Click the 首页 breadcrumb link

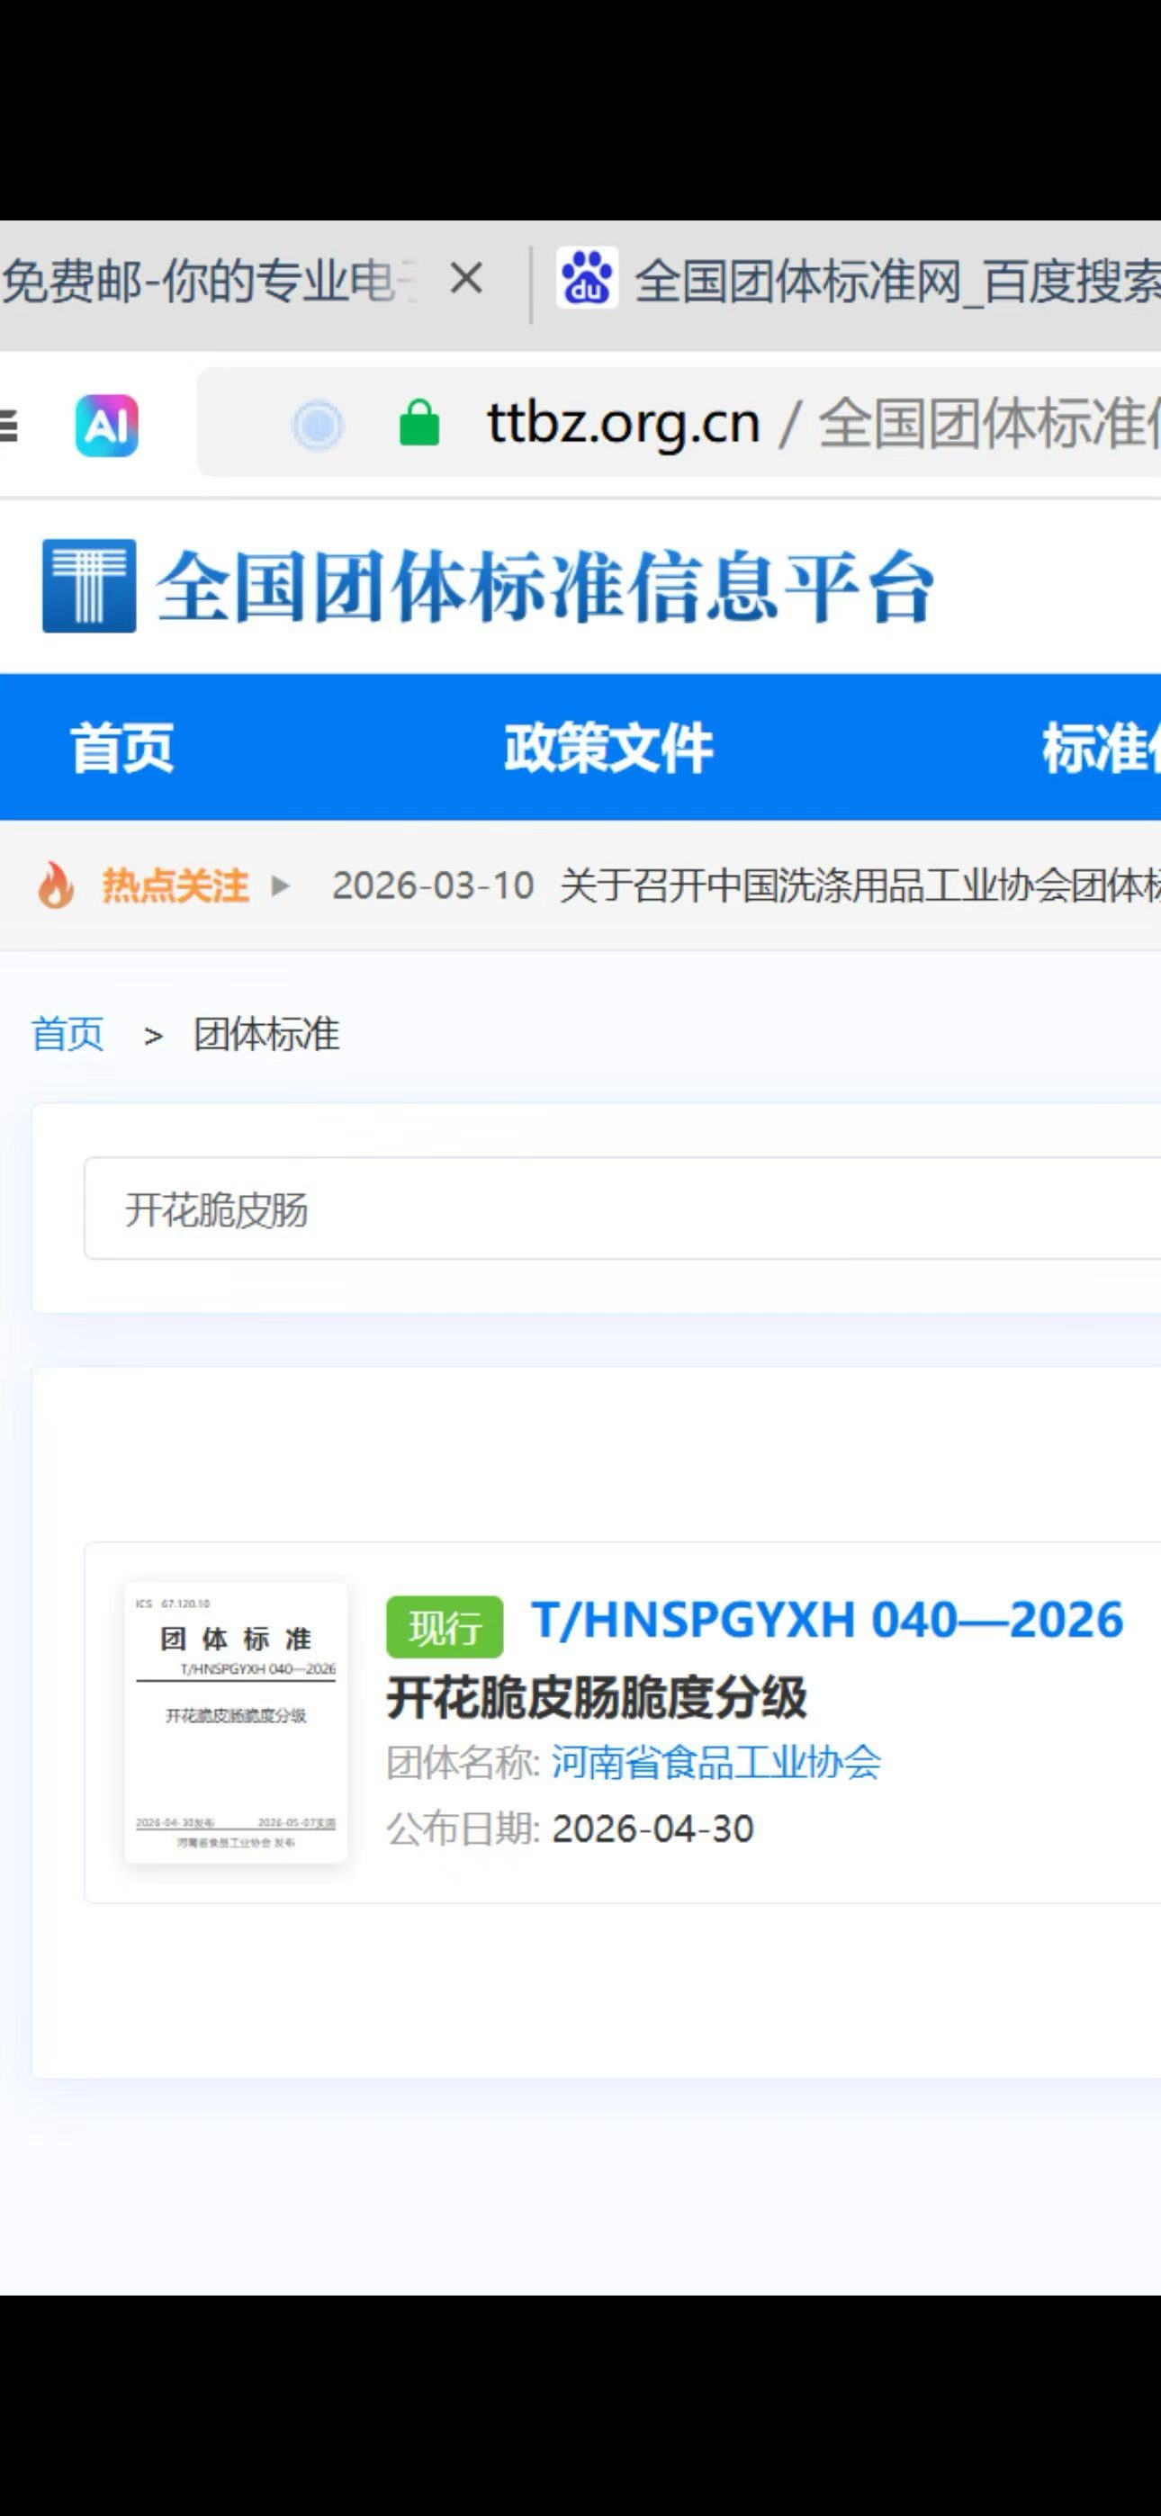[x=67, y=1033]
